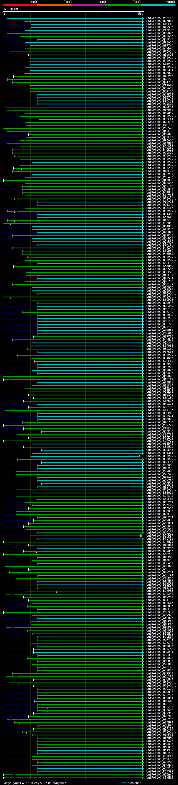Click the red ~20% identity legend swatch

pyautogui.click(x=20, y=5)
